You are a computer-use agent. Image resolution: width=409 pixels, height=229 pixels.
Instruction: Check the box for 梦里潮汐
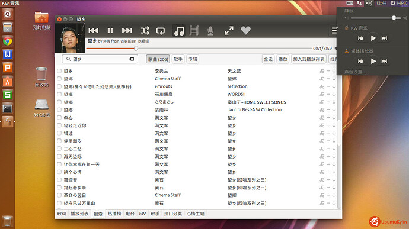click(59, 141)
